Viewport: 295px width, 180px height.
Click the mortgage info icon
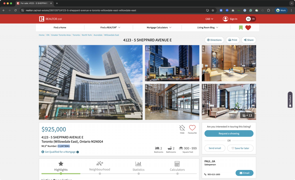78,152
